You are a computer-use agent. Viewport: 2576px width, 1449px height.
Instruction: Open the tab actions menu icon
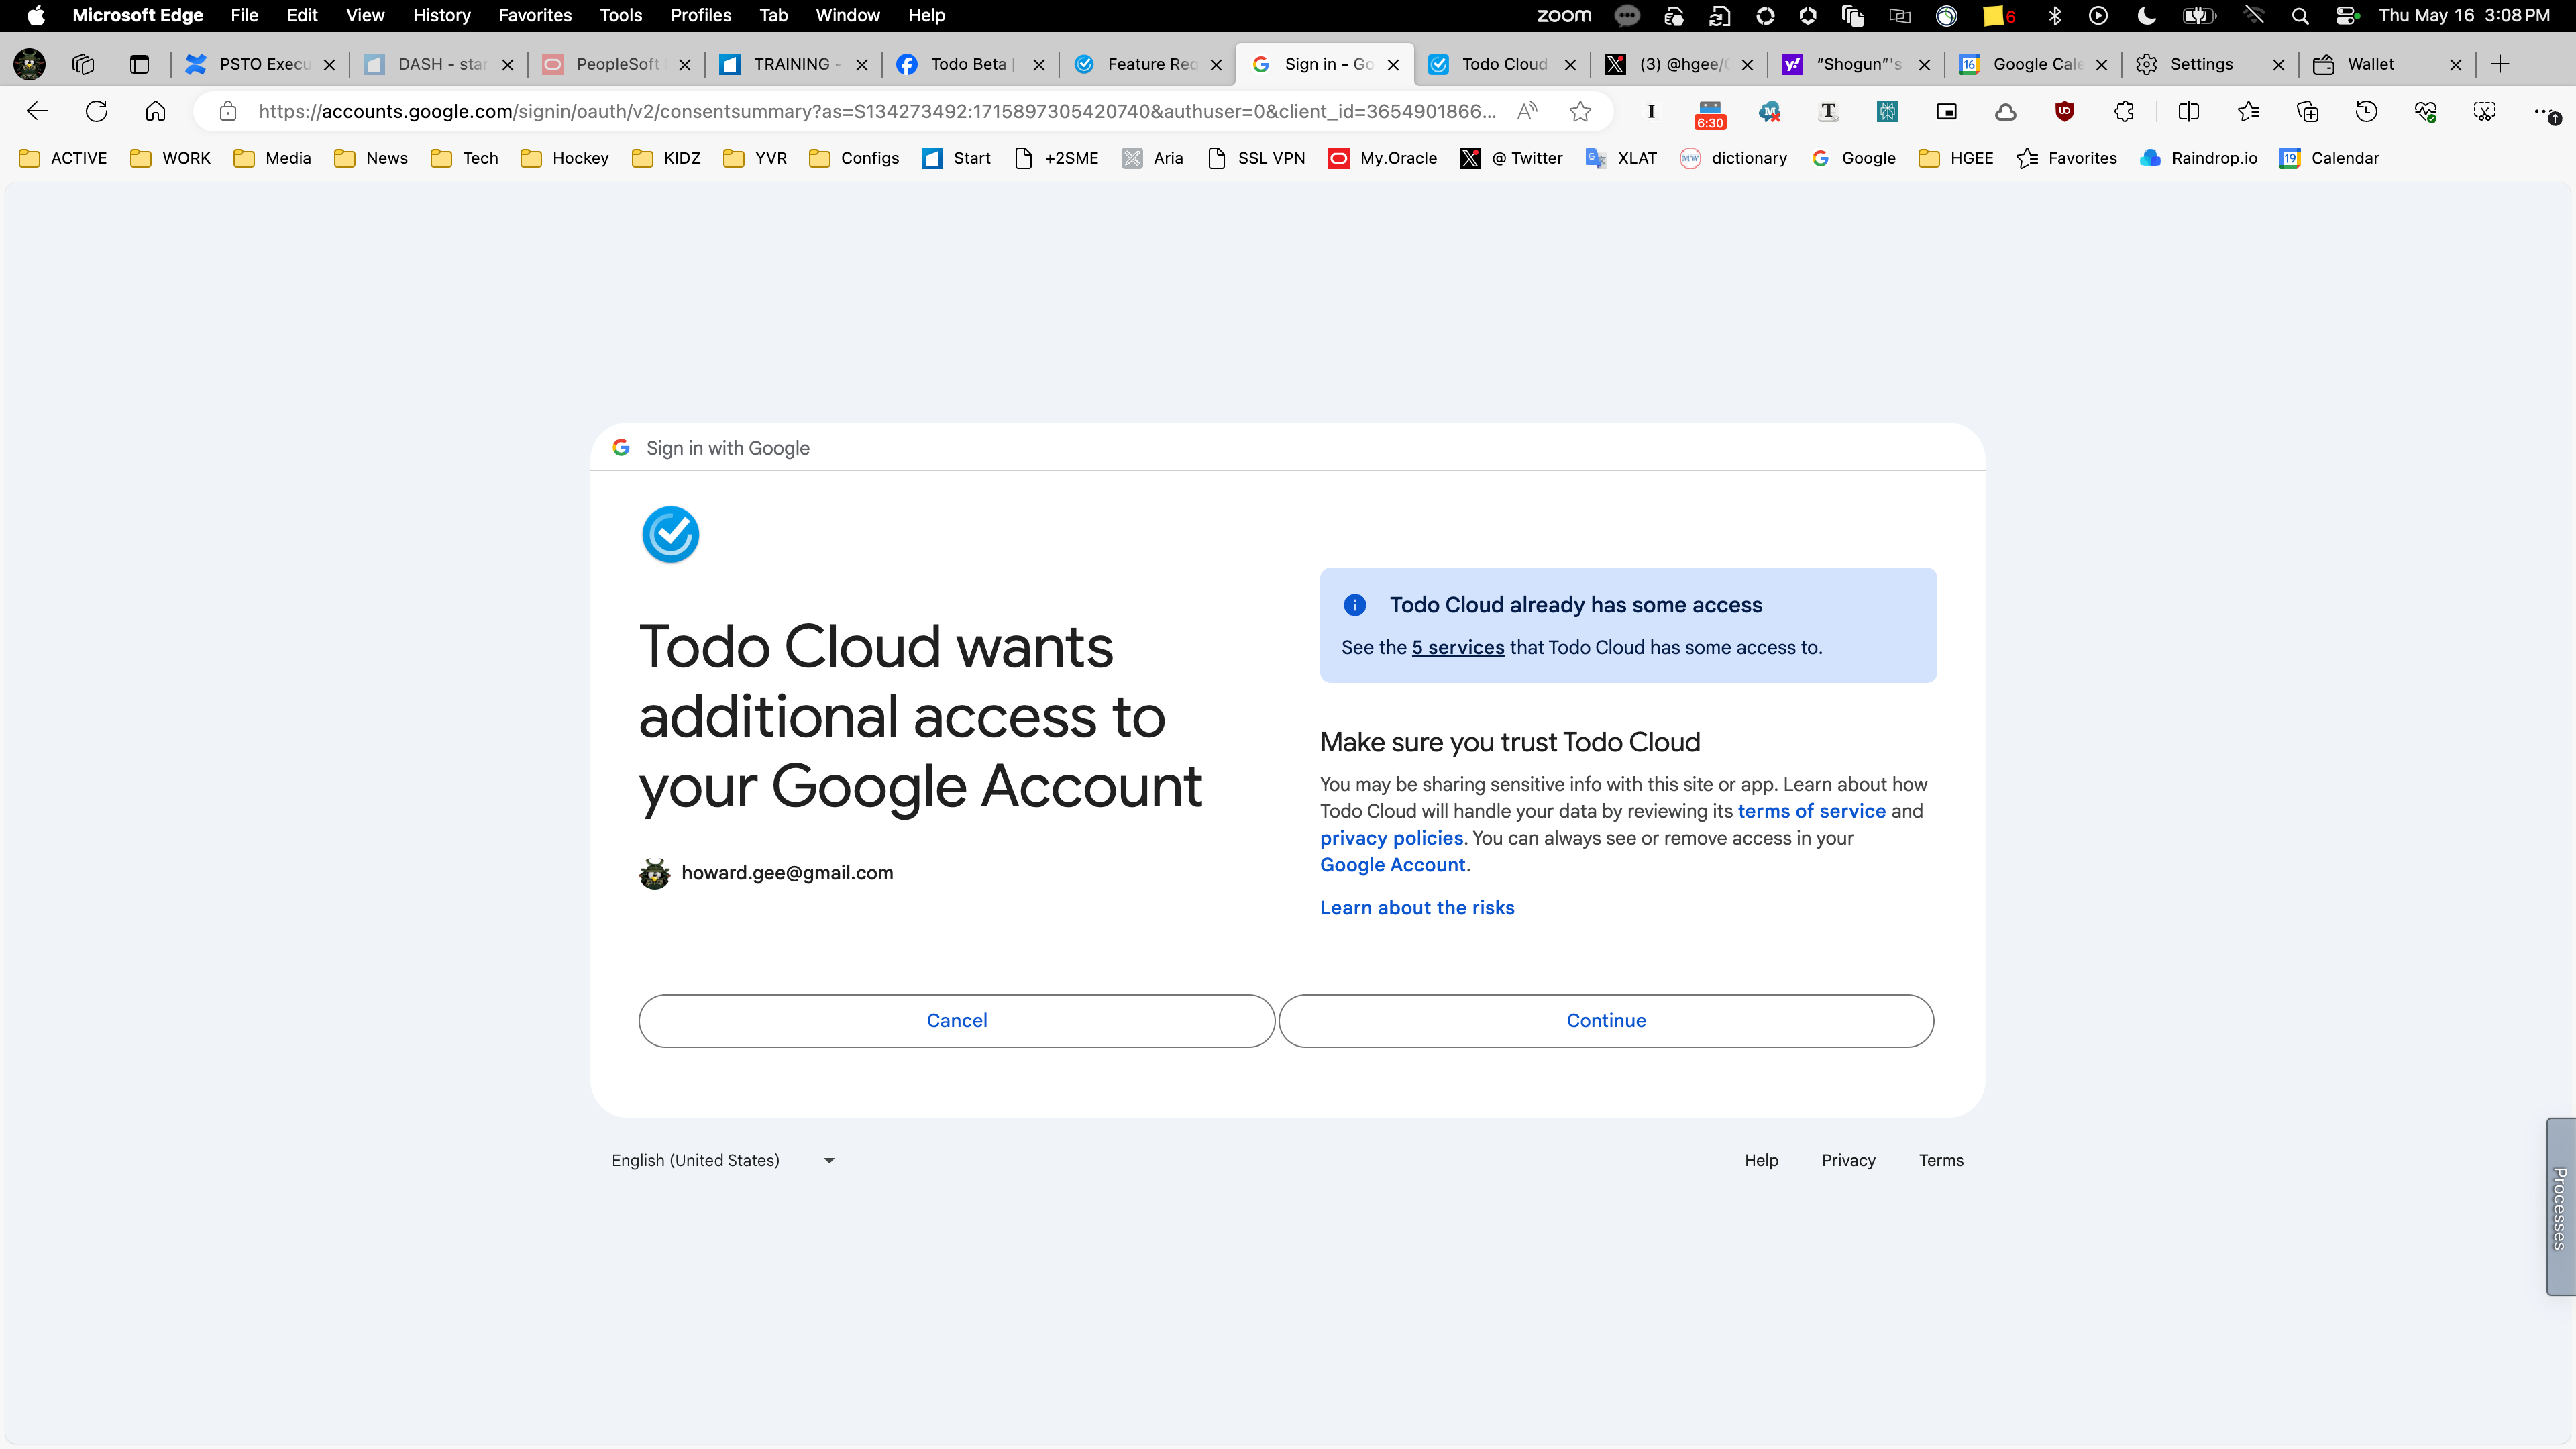139,64
